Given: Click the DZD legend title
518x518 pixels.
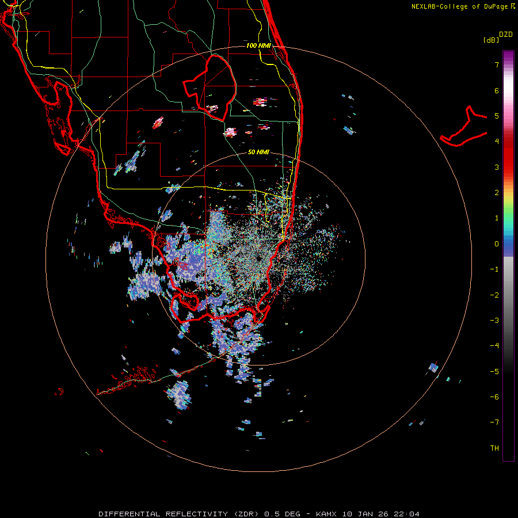Looking at the screenshot, I should tap(506, 35).
